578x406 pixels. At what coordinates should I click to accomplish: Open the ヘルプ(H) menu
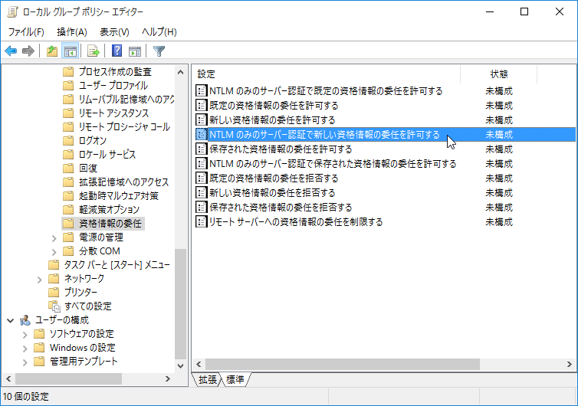(x=159, y=32)
